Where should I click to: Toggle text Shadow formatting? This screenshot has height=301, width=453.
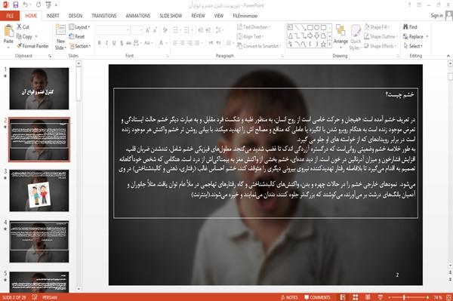coord(122,43)
